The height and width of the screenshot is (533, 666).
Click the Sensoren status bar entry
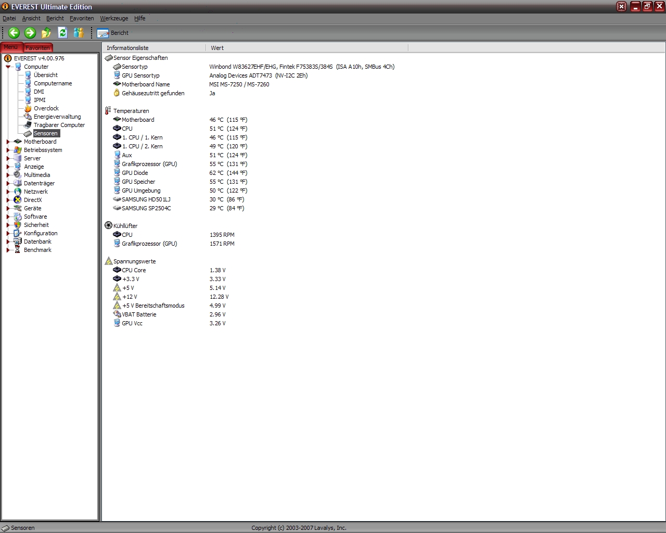coord(18,528)
